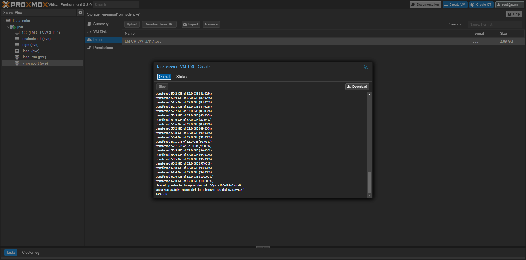The image size is (526, 260).
Task: Click the localnetwork (pve) grid icon
Action: (17, 39)
